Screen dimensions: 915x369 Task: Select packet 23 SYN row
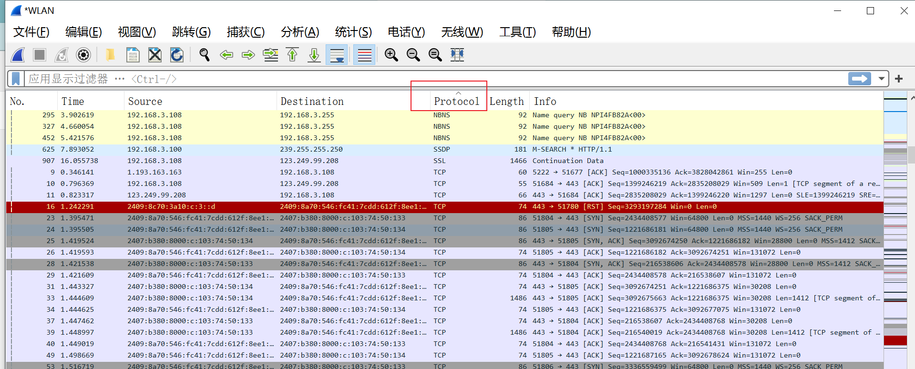(x=444, y=218)
